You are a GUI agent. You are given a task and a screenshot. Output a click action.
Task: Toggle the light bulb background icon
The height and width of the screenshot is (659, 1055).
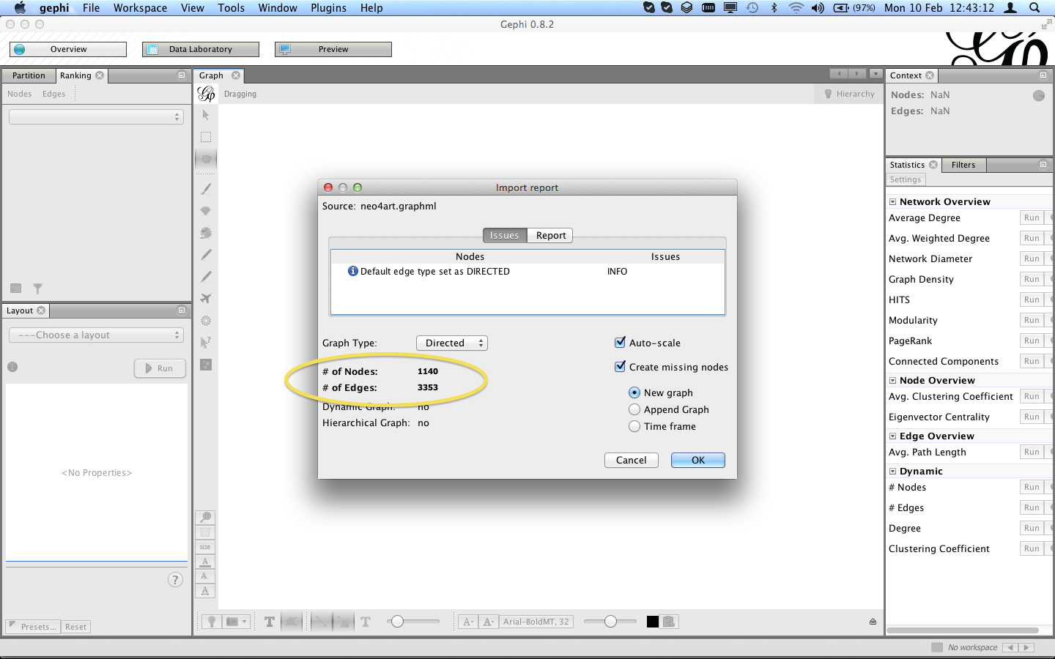(212, 622)
